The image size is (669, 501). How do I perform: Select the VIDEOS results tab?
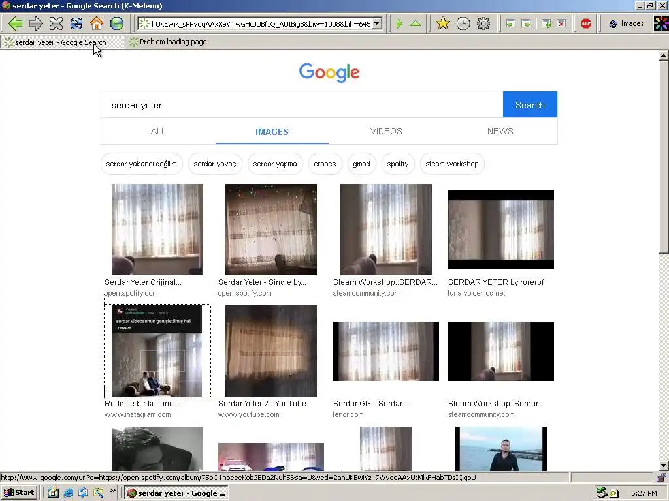[386, 131]
